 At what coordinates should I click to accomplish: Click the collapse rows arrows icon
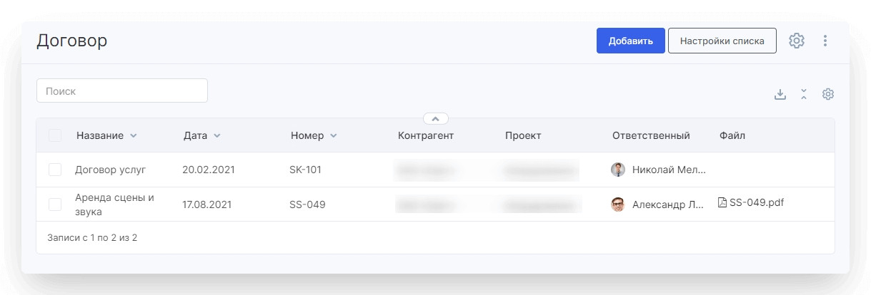(x=804, y=94)
